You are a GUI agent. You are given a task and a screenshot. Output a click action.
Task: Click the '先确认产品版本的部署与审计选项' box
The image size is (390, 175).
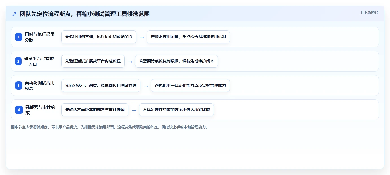tap(95, 110)
